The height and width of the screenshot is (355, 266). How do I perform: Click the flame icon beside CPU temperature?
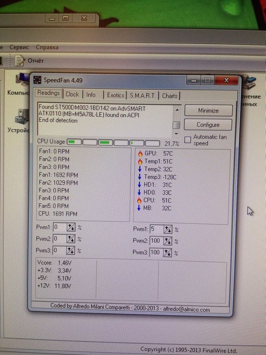141,200
